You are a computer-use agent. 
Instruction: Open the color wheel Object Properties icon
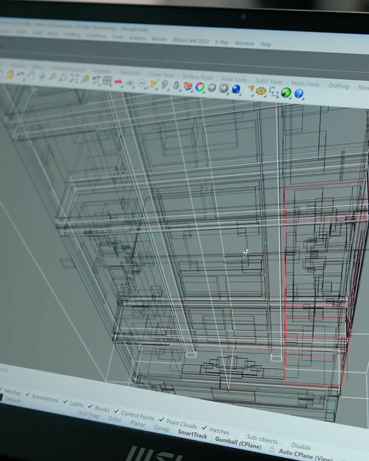coord(200,87)
